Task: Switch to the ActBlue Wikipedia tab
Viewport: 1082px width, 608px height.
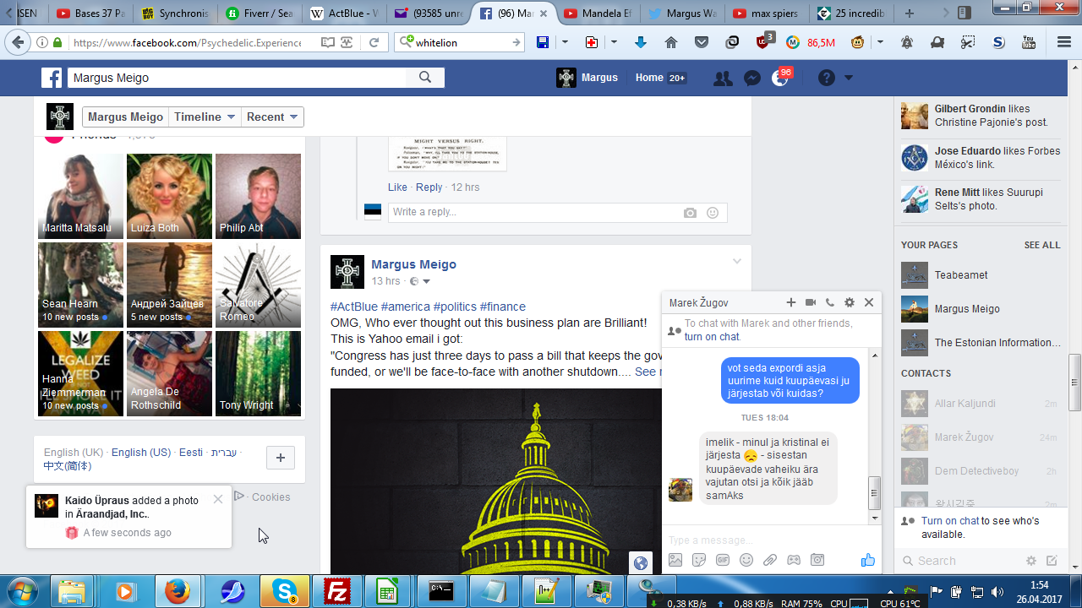Action: [343, 14]
